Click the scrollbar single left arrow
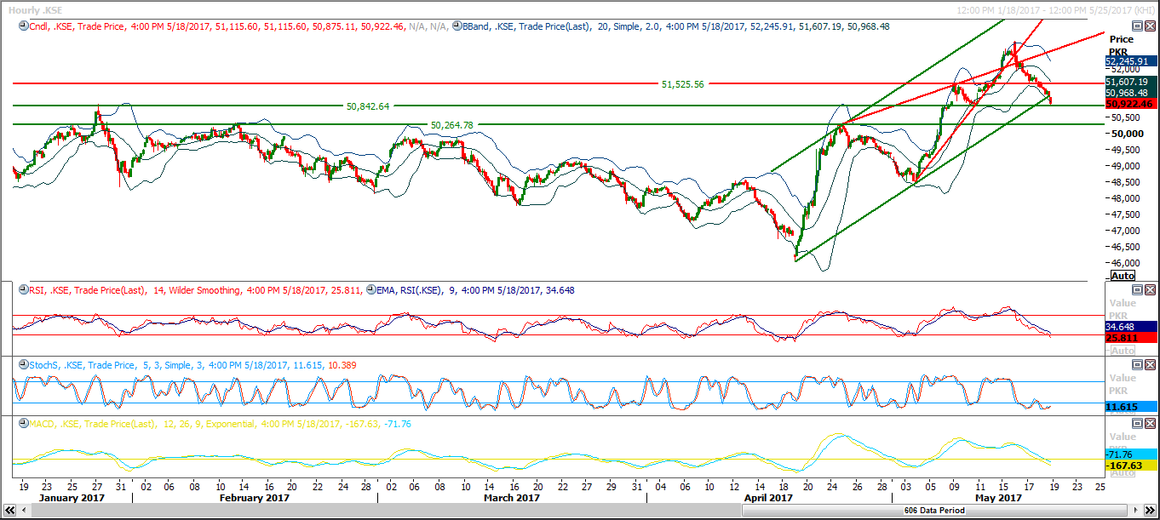The width and height of the screenshot is (1160, 520). tap(23, 511)
